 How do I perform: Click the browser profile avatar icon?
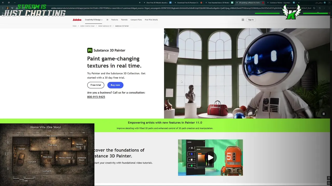point(7,8)
